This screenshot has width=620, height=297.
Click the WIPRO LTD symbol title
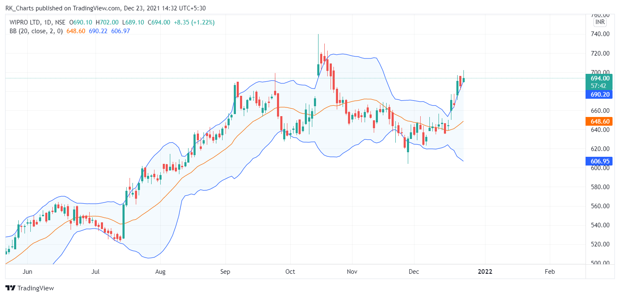click(25, 22)
